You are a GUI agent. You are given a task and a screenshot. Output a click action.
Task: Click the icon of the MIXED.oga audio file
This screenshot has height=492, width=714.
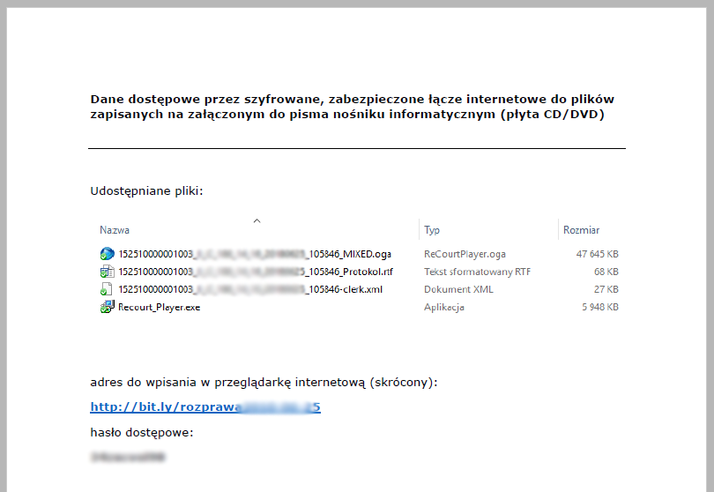tap(107, 254)
